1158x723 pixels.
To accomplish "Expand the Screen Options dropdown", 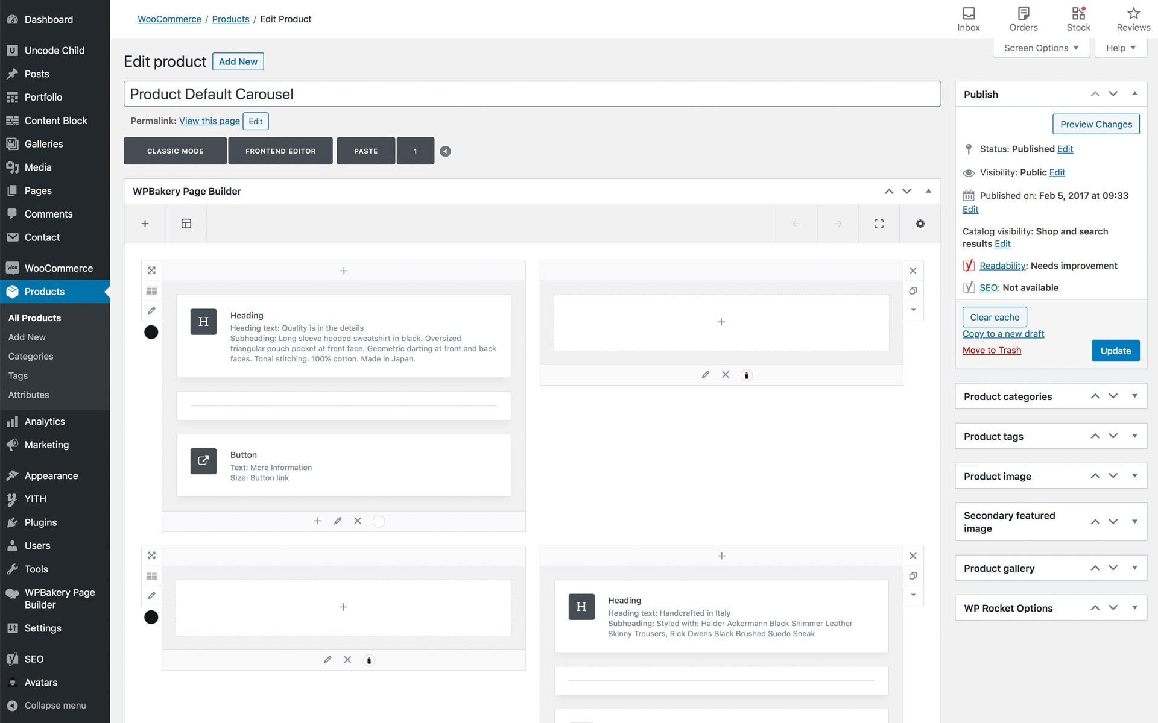I will [1041, 48].
